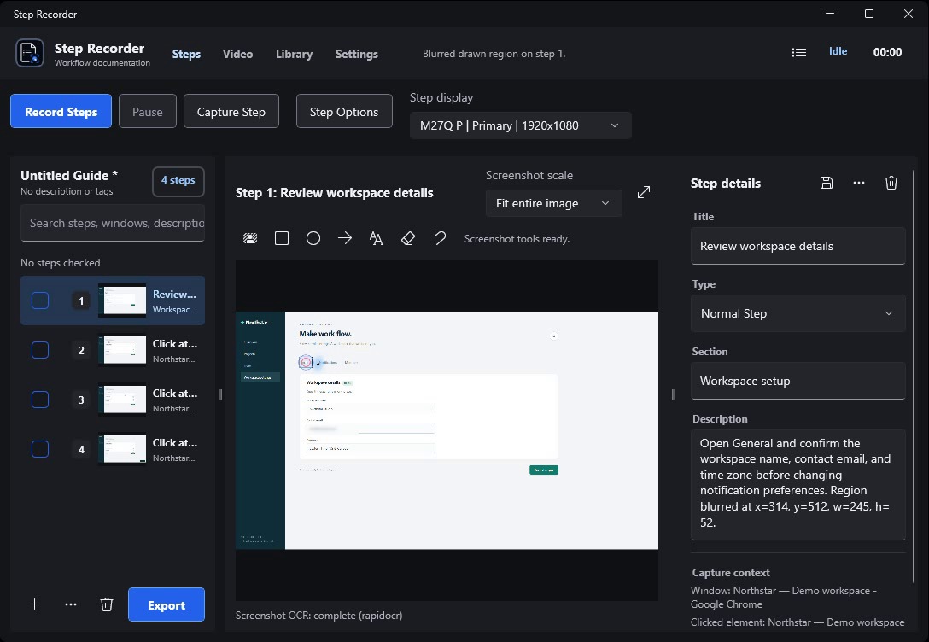Undo the last screenshot annotation

tap(440, 239)
